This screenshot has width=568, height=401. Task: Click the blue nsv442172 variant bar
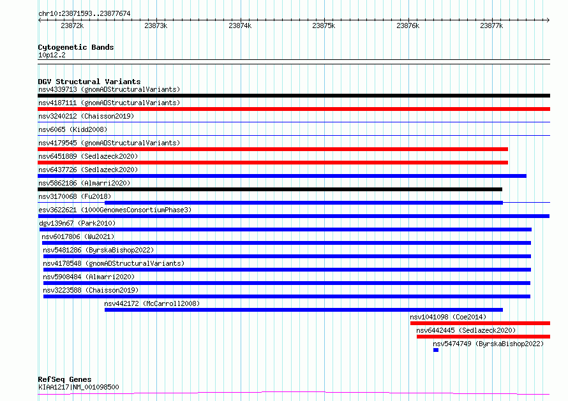tap(304, 310)
